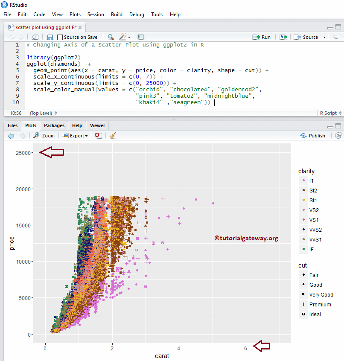Open the Tools menu
The height and width of the screenshot is (361, 344).
pos(157,15)
